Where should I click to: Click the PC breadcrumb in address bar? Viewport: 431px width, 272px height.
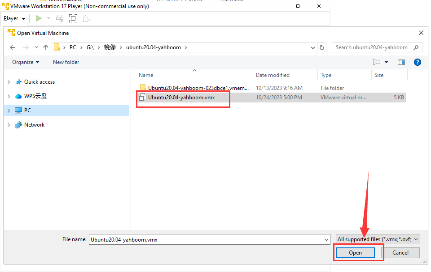point(73,47)
